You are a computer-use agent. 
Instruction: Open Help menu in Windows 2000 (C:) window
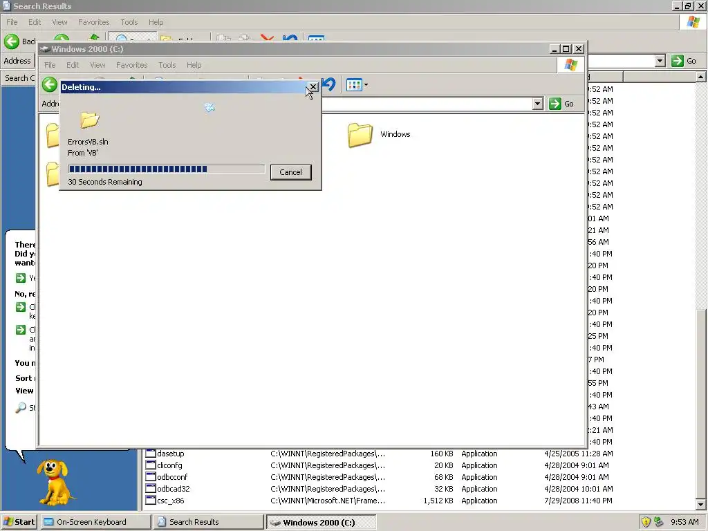pyautogui.click(x=194, y=65)
